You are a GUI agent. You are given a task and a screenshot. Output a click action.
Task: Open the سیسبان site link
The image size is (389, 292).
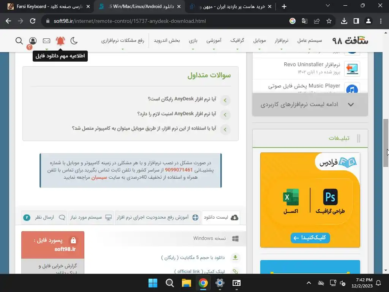point(99,178)
